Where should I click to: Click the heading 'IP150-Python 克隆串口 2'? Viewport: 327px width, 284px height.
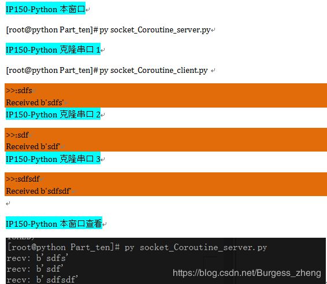pyautogui.click(x=53, y=114)
